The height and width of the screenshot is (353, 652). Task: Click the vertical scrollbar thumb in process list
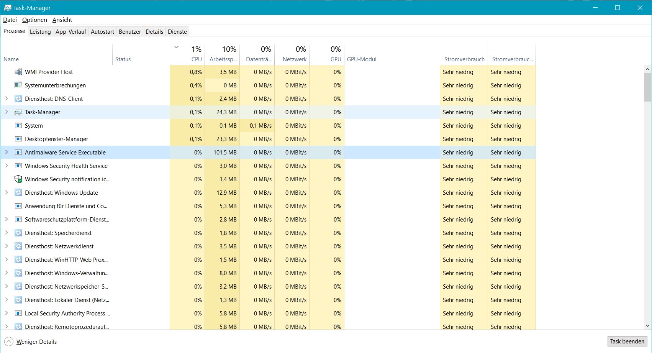click(x=647, y=87)
